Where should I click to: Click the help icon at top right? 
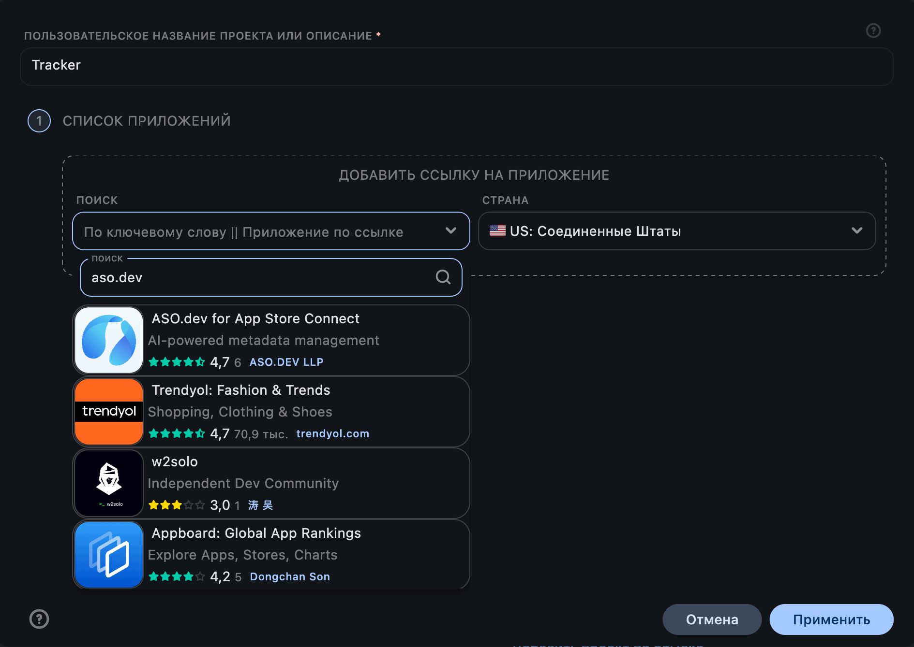point(873,30)
